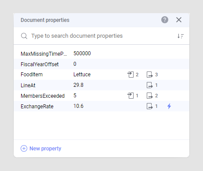This screenshot has height=171, width=203.
Task: Click the ExchangeRate value 10.6
Action: point(78,106)
